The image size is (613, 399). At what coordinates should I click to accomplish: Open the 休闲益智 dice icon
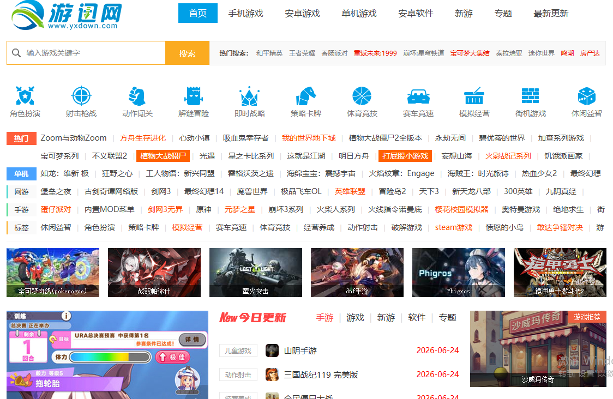[586, 96]
